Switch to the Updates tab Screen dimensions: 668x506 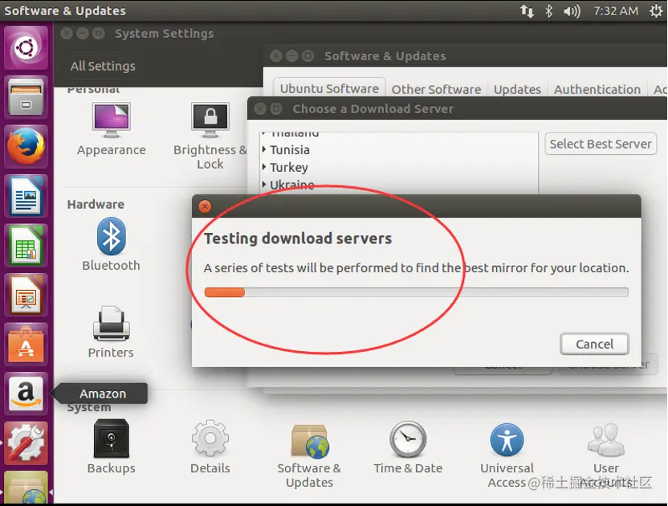[x=517, y=89]
